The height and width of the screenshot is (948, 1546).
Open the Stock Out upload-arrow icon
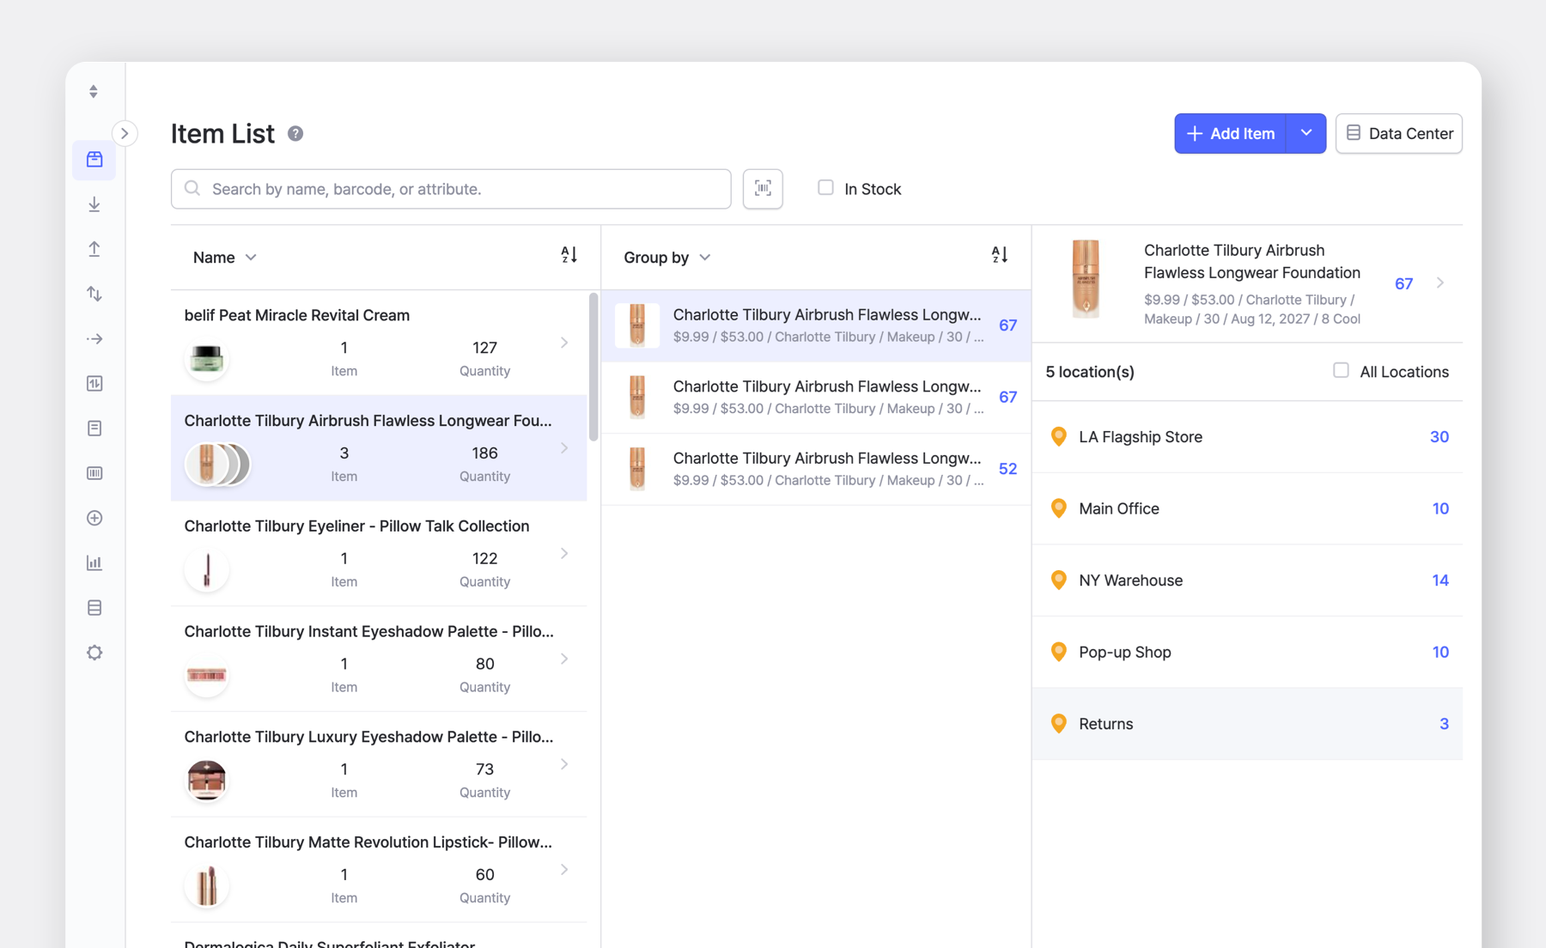[94, 249]
